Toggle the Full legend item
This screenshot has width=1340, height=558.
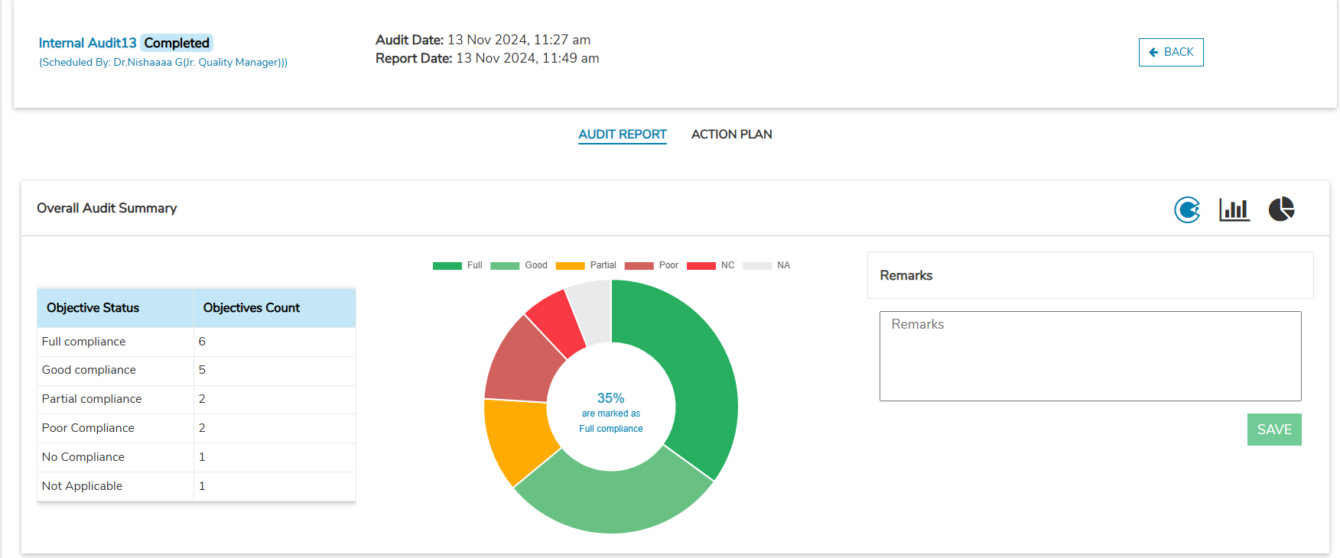[457, 266]
